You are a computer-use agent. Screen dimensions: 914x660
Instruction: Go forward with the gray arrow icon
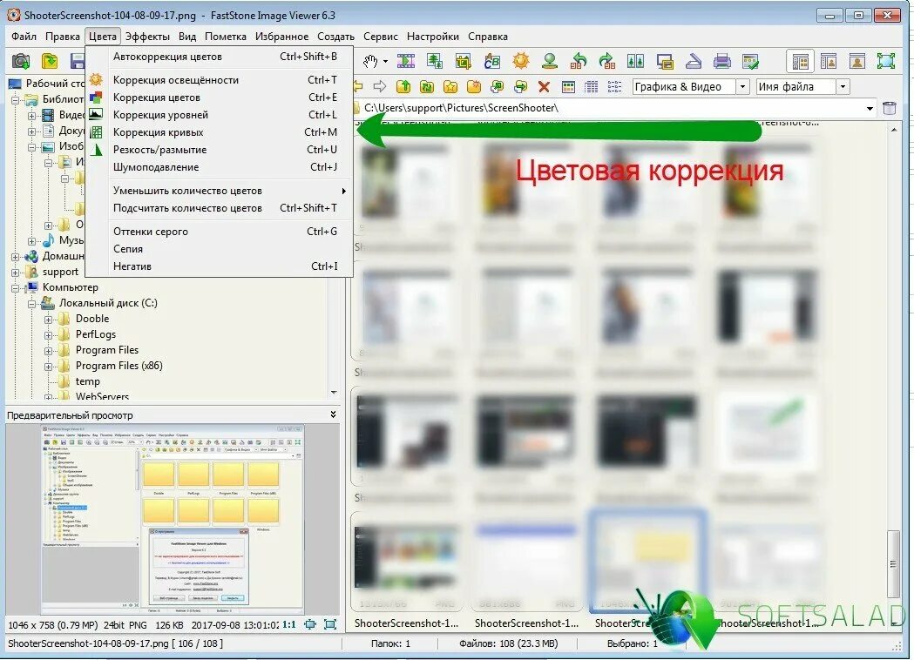380,87
